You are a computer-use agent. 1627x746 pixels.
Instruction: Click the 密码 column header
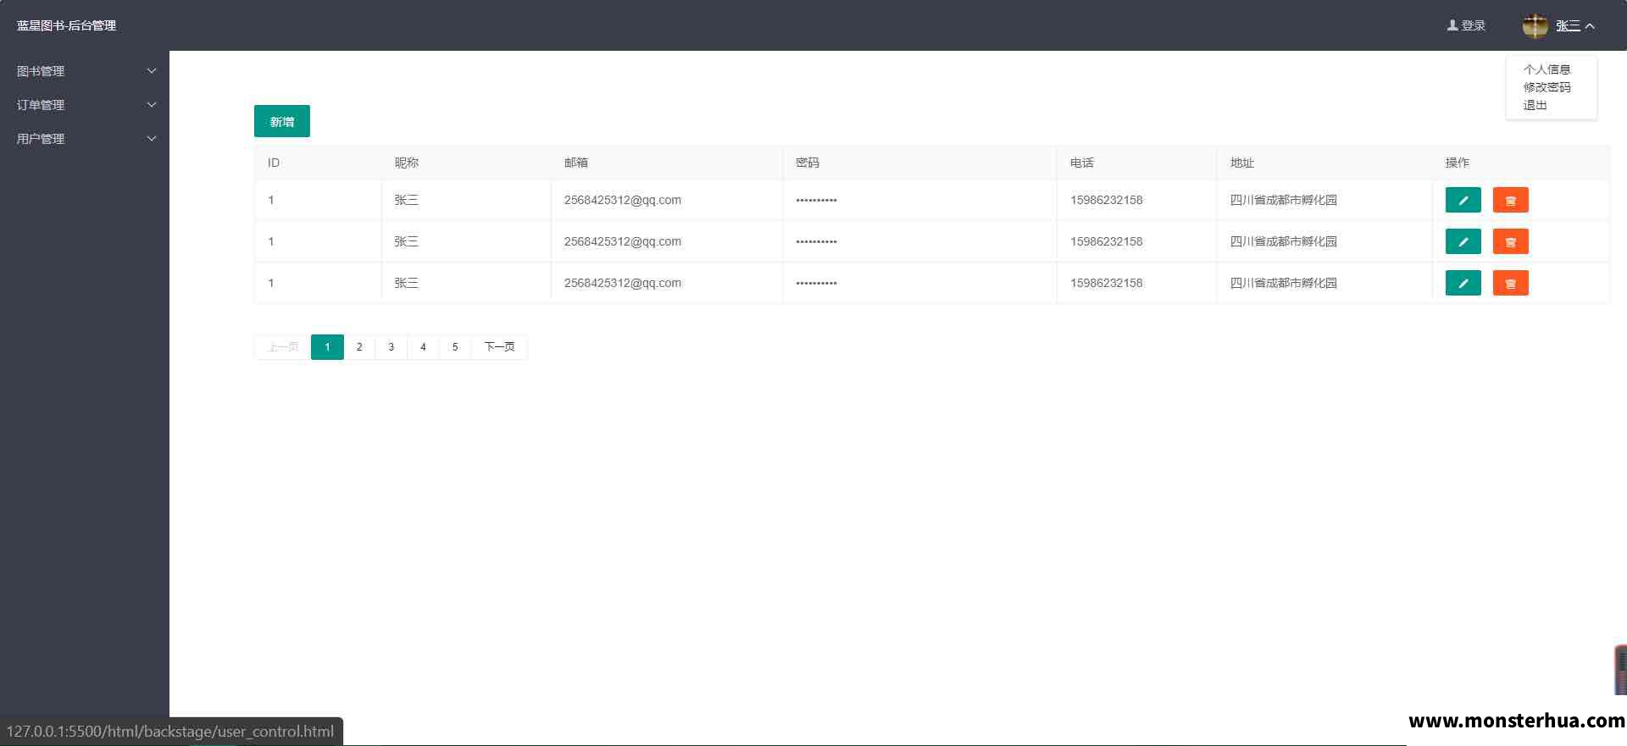coord(808,163)
